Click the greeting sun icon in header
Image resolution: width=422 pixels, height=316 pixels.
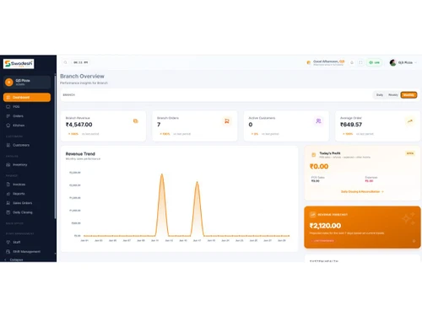tap(309, 62)
